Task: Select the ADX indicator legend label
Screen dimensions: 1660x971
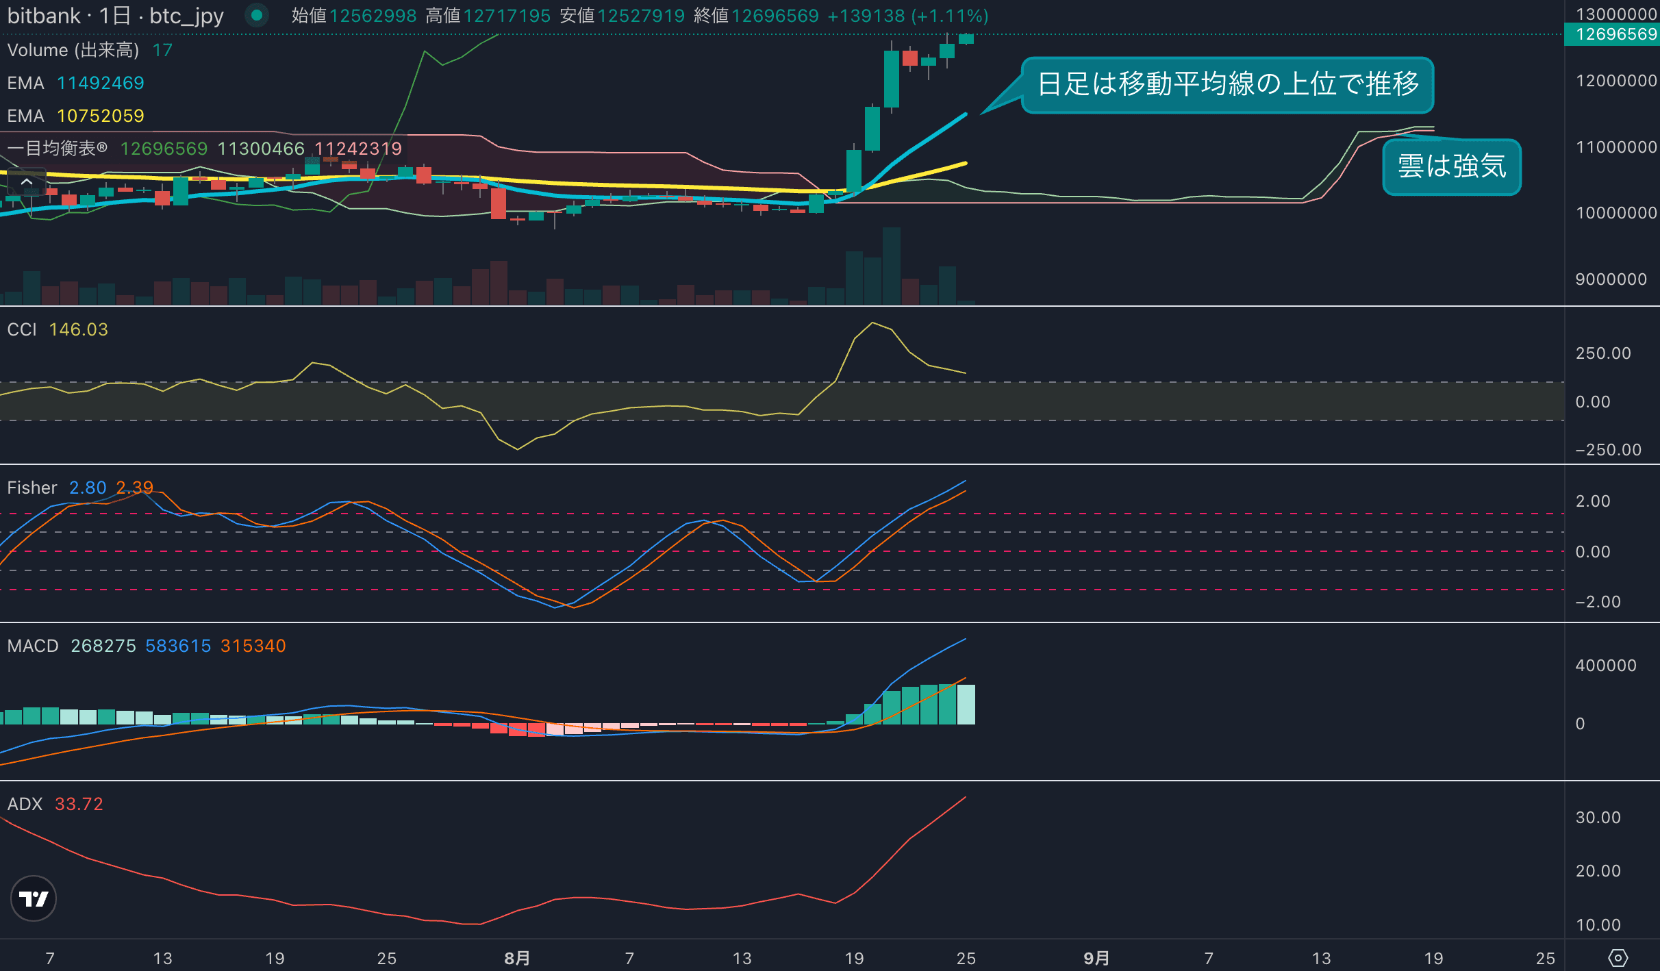Action: (25, 804)
